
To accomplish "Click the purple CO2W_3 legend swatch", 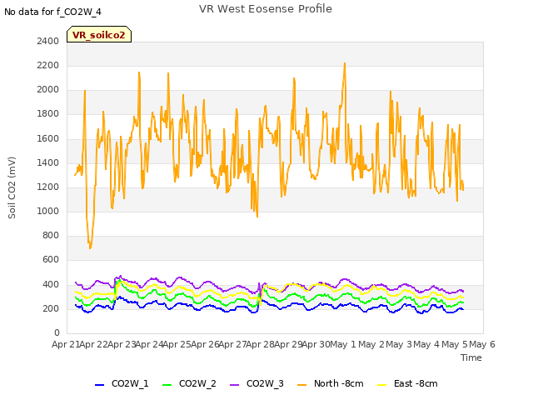I will coord(235,385).
